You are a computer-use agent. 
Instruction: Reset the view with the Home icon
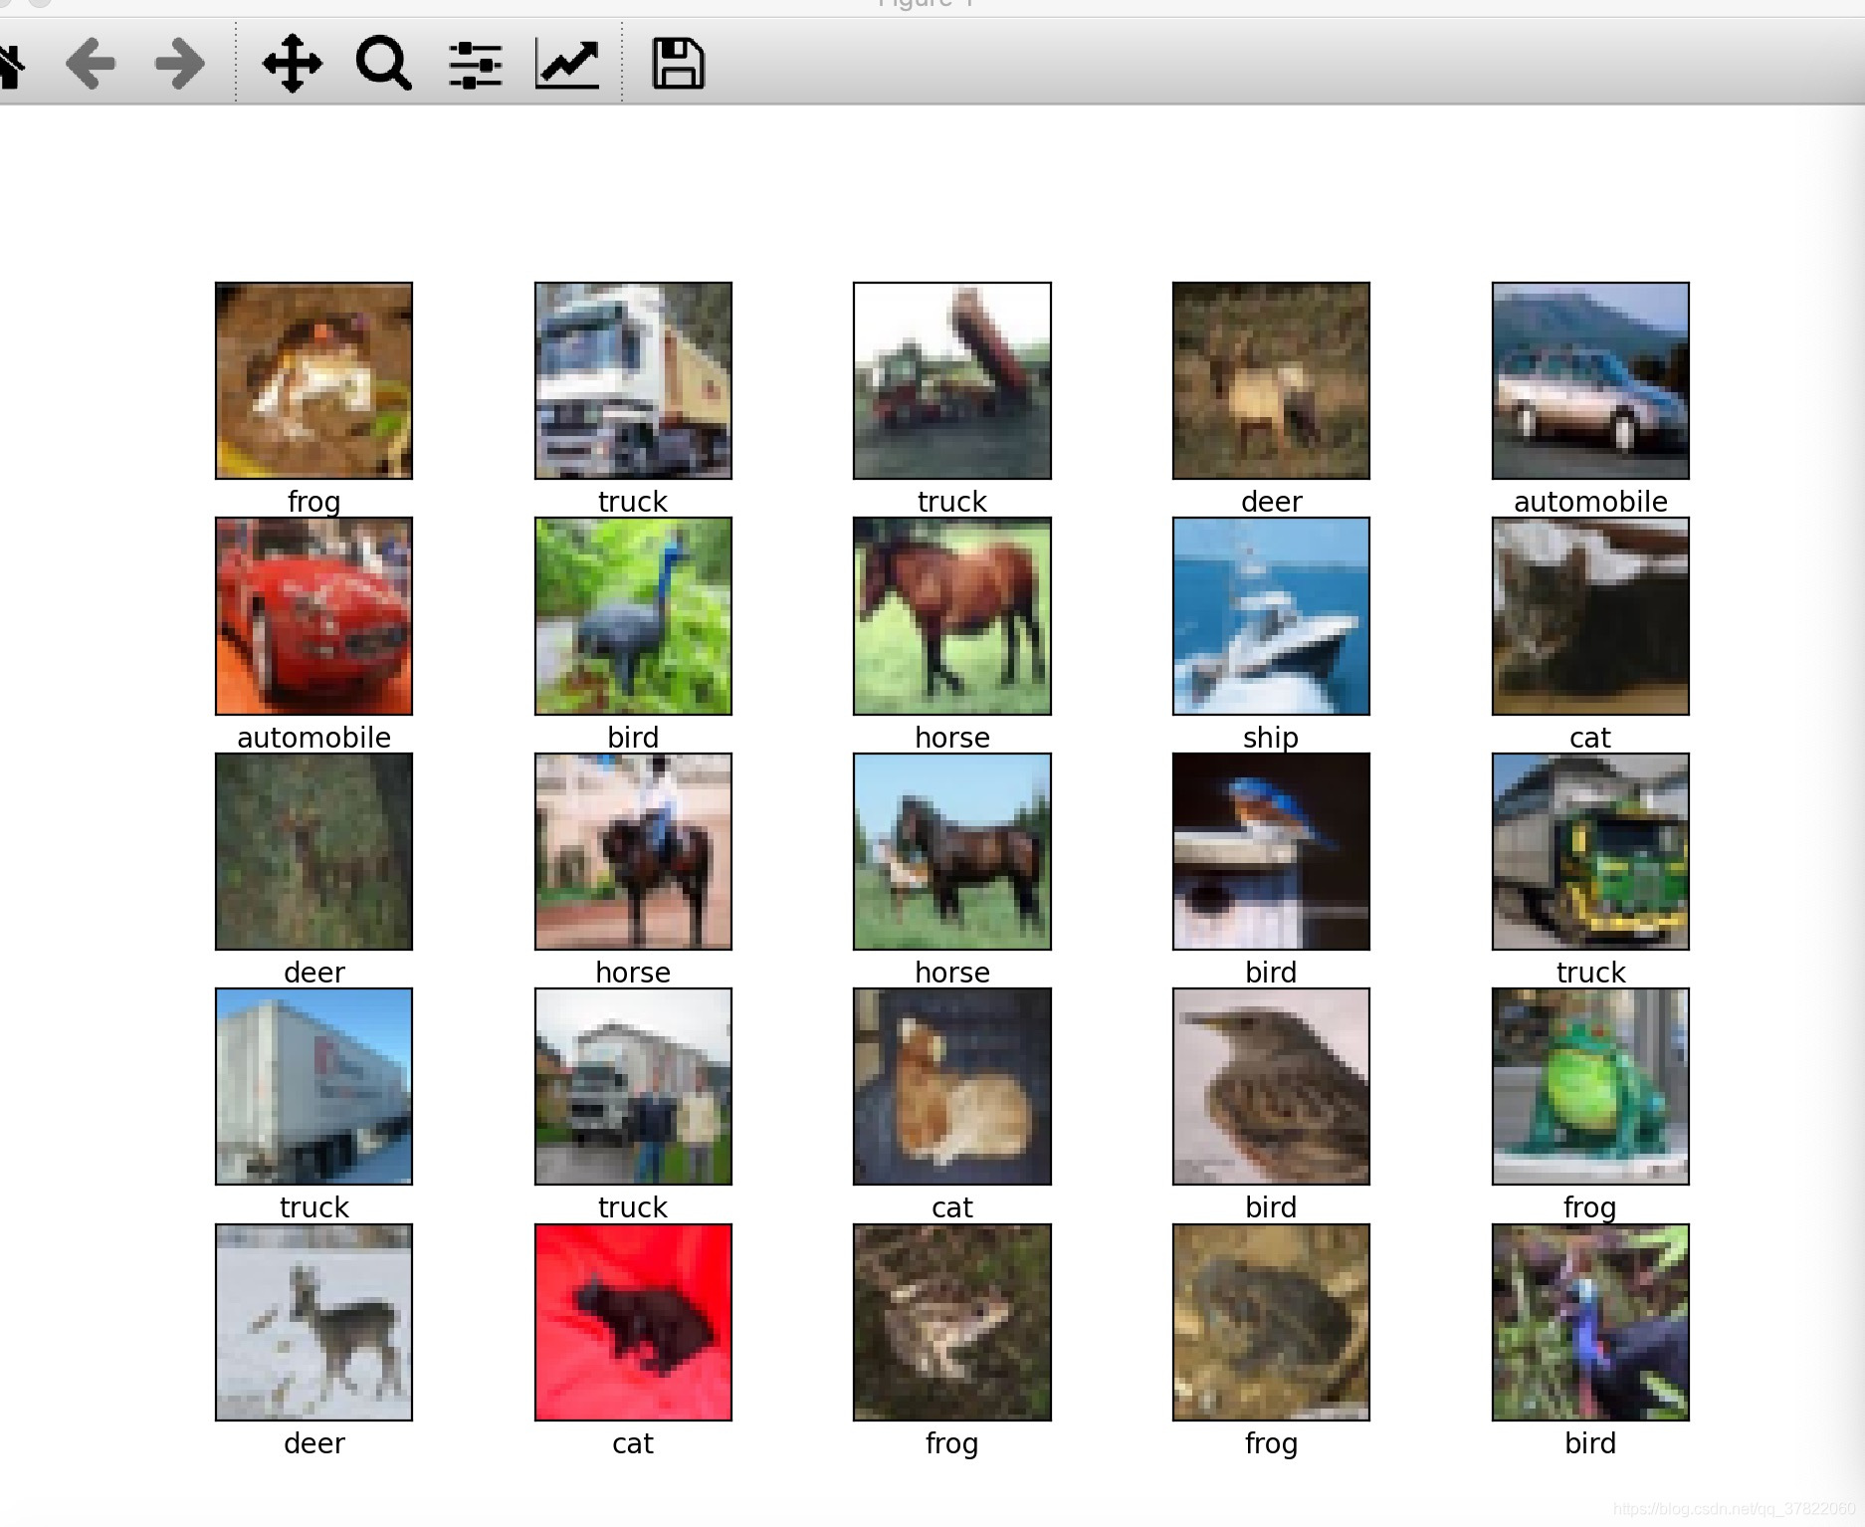(x=10, y=63)
